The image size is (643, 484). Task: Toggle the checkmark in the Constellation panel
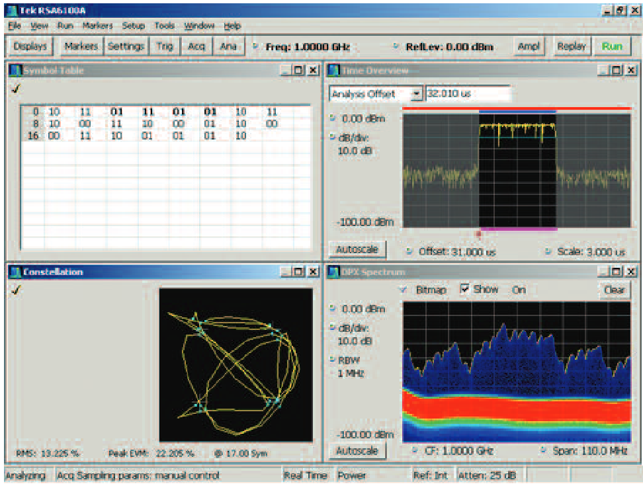click(15, 288)
